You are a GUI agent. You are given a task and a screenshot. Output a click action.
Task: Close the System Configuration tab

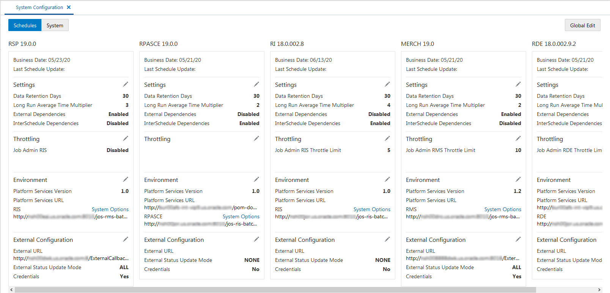pos(69,7)
